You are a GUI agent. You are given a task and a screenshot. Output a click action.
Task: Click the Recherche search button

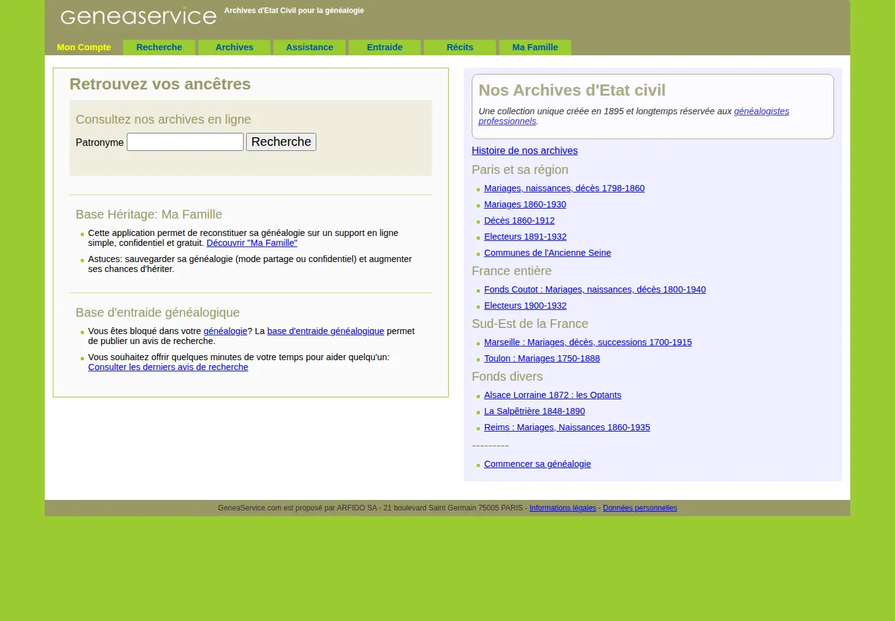pos(281,142)
